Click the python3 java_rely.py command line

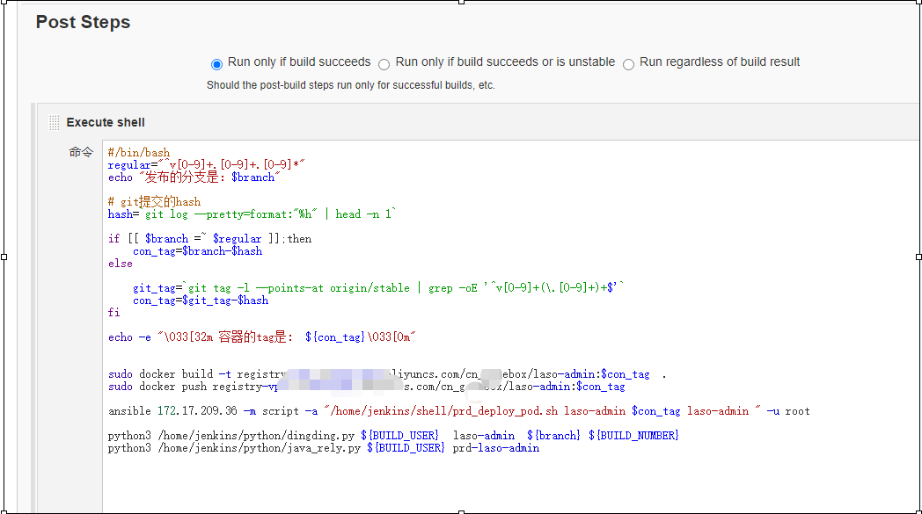click(x=324, y=448)
